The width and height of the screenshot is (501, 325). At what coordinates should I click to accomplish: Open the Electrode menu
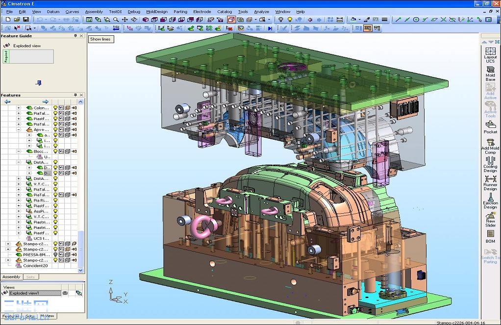(x=202, y=11)
